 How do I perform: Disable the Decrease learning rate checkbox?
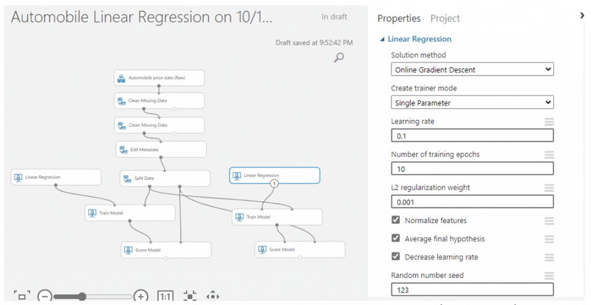pyautogui.click(x=395, y=256)
